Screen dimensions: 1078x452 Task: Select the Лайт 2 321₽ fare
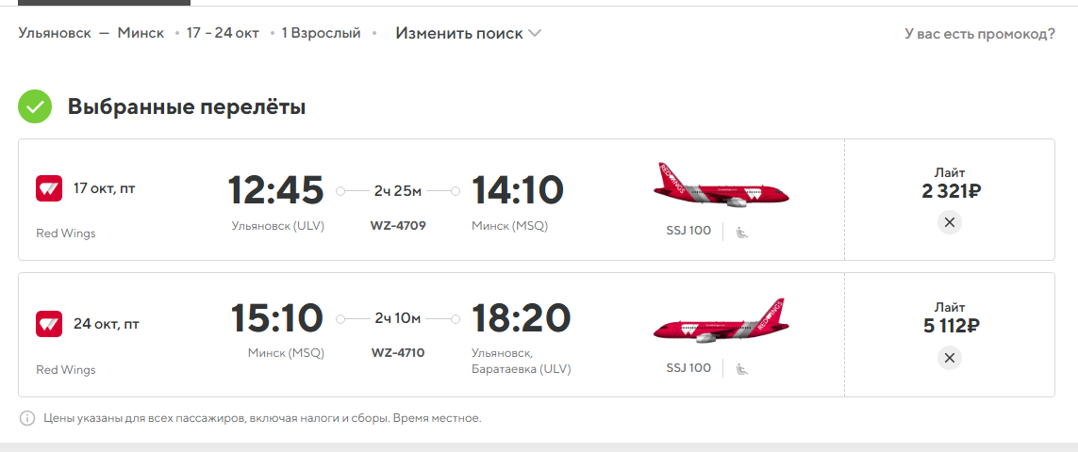coord(950,184)
